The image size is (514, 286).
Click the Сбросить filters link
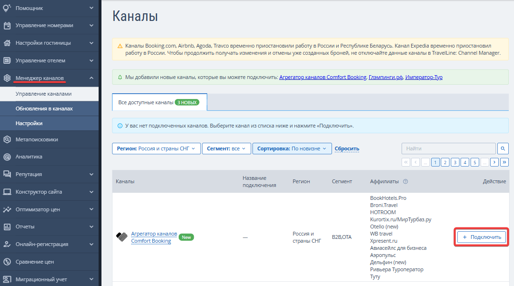coord(347,148)
